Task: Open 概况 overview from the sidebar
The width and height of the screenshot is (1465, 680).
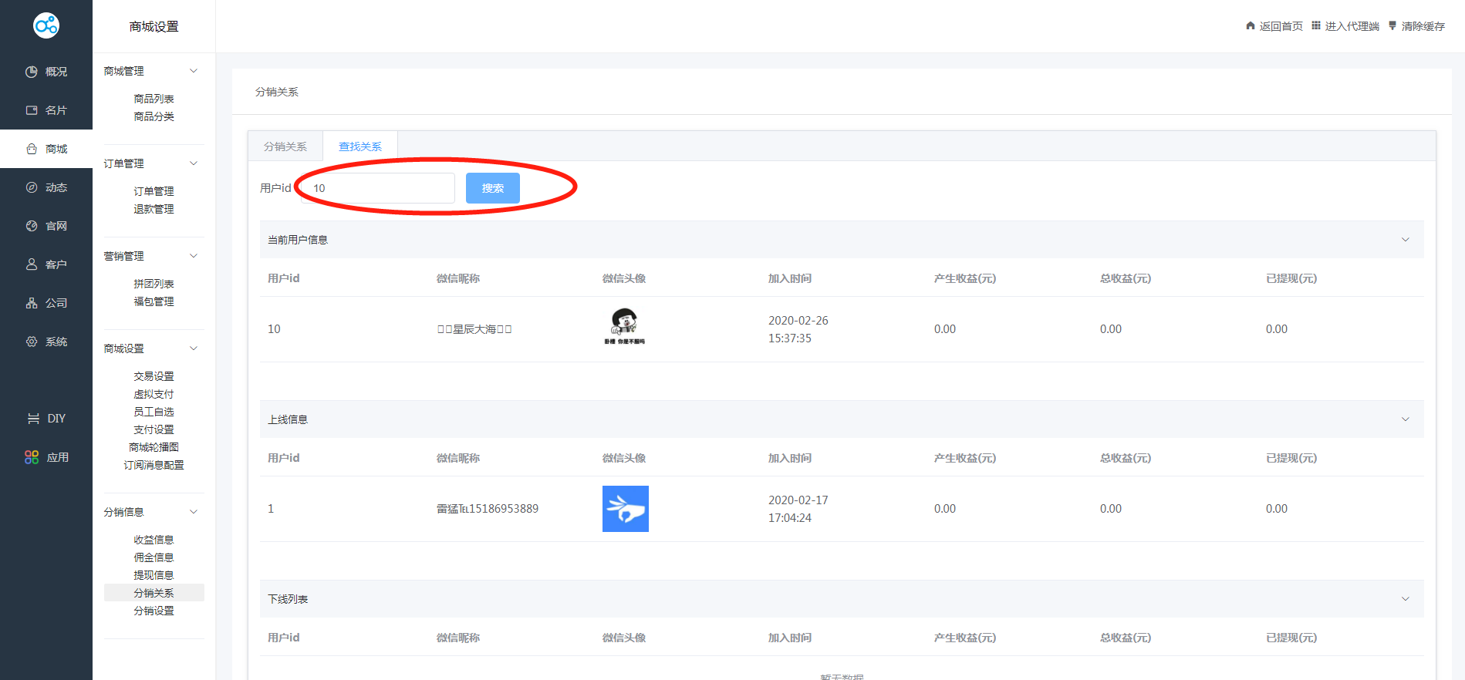Action: click(x=46, y=72)
